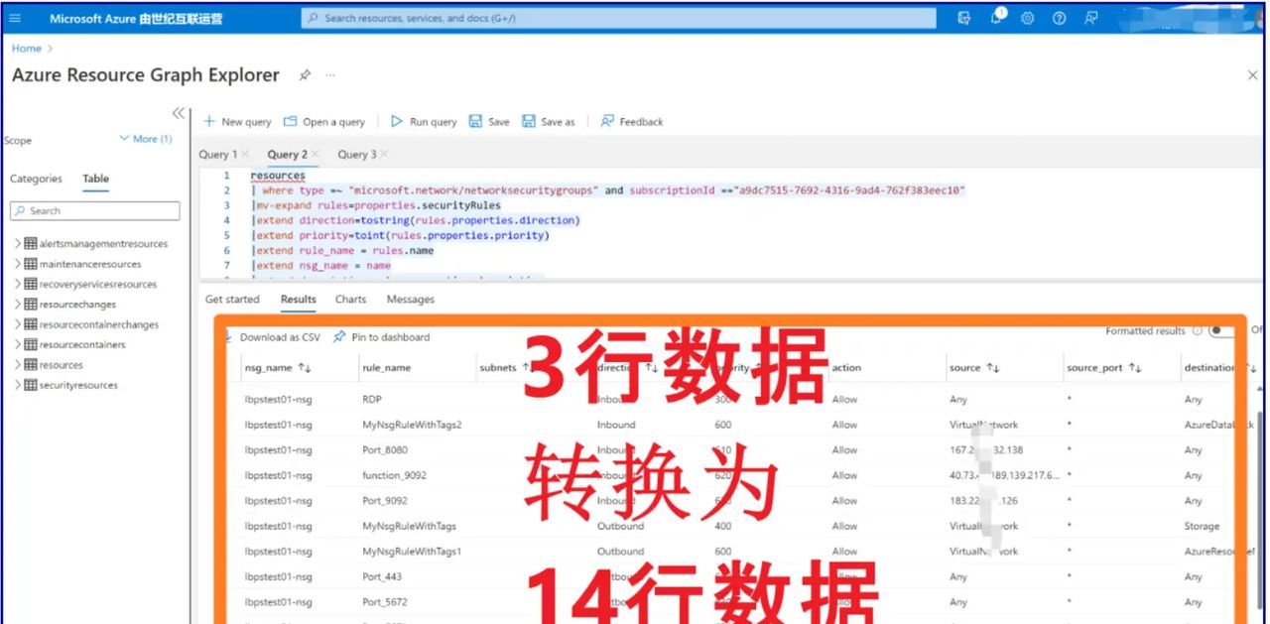Viewport: 1270px width, 624px height.
Task: Open the Cloud Shell icon in header
Action: 963,18
